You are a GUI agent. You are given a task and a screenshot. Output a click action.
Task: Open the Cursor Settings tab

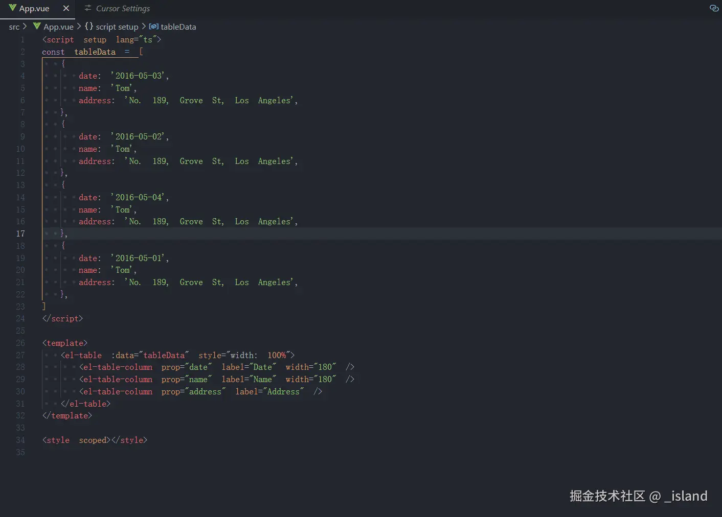tap(123, 9)
